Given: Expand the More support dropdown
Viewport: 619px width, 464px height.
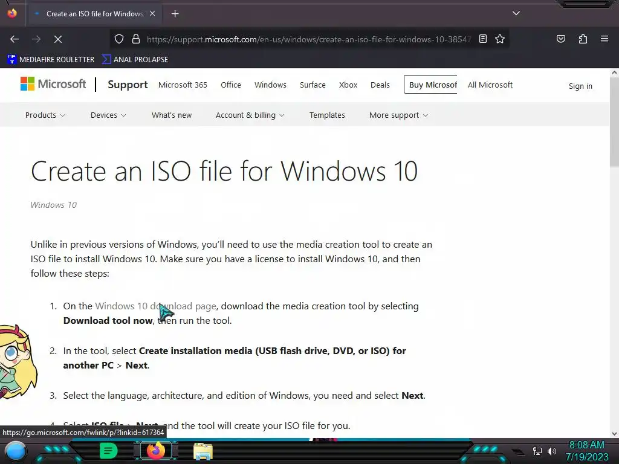Looking at the screenshot, I should click(399, 115).
